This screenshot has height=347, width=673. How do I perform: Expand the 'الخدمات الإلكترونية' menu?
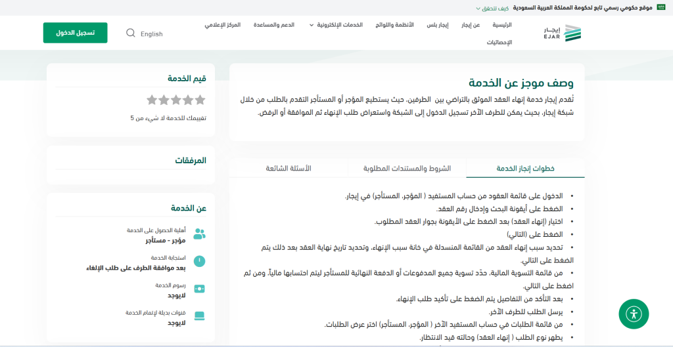(x=336, y=25)
